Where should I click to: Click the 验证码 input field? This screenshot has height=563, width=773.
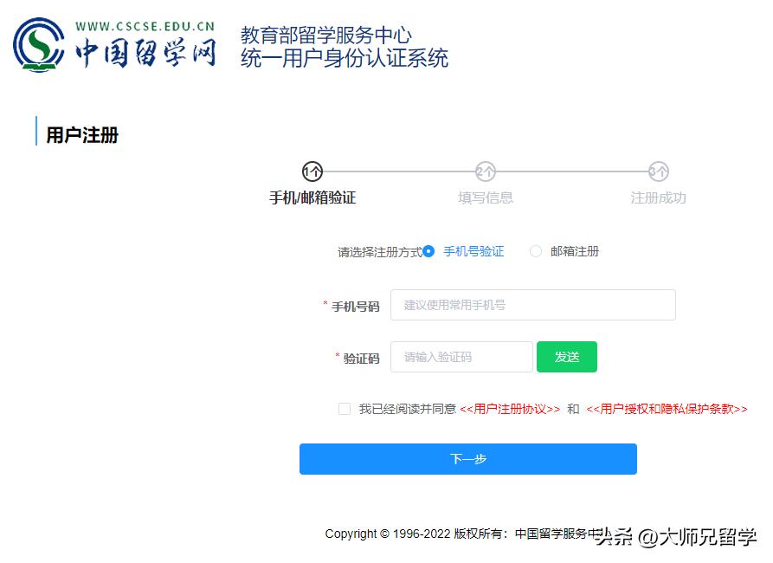click(x=461, y=357)
